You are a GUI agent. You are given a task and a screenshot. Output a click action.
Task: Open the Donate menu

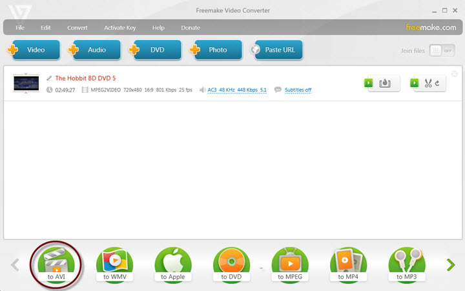191,28
